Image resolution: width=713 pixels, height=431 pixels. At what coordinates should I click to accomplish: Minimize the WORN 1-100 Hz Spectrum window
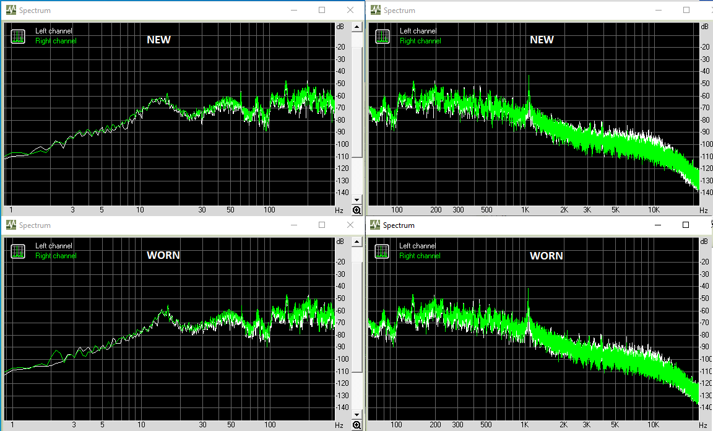point(294,225)
